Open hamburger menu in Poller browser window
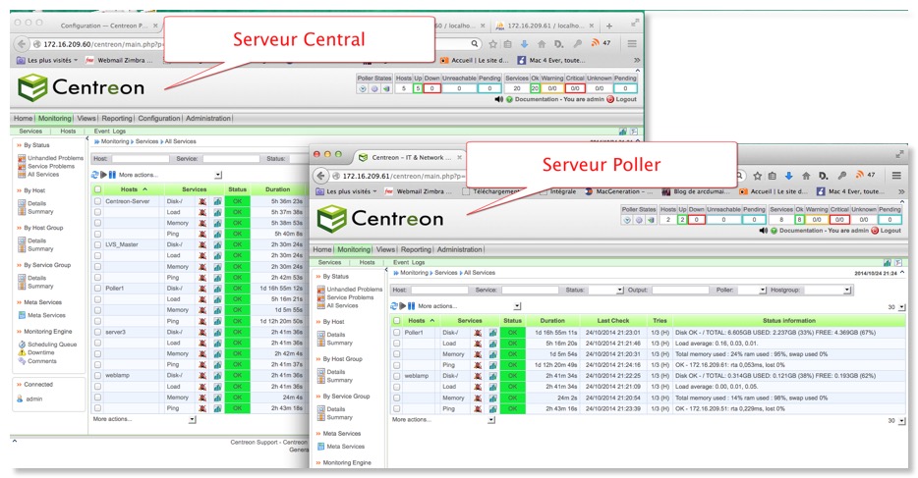The width and height of the screenshot is (918, 478). click(896, 176)
